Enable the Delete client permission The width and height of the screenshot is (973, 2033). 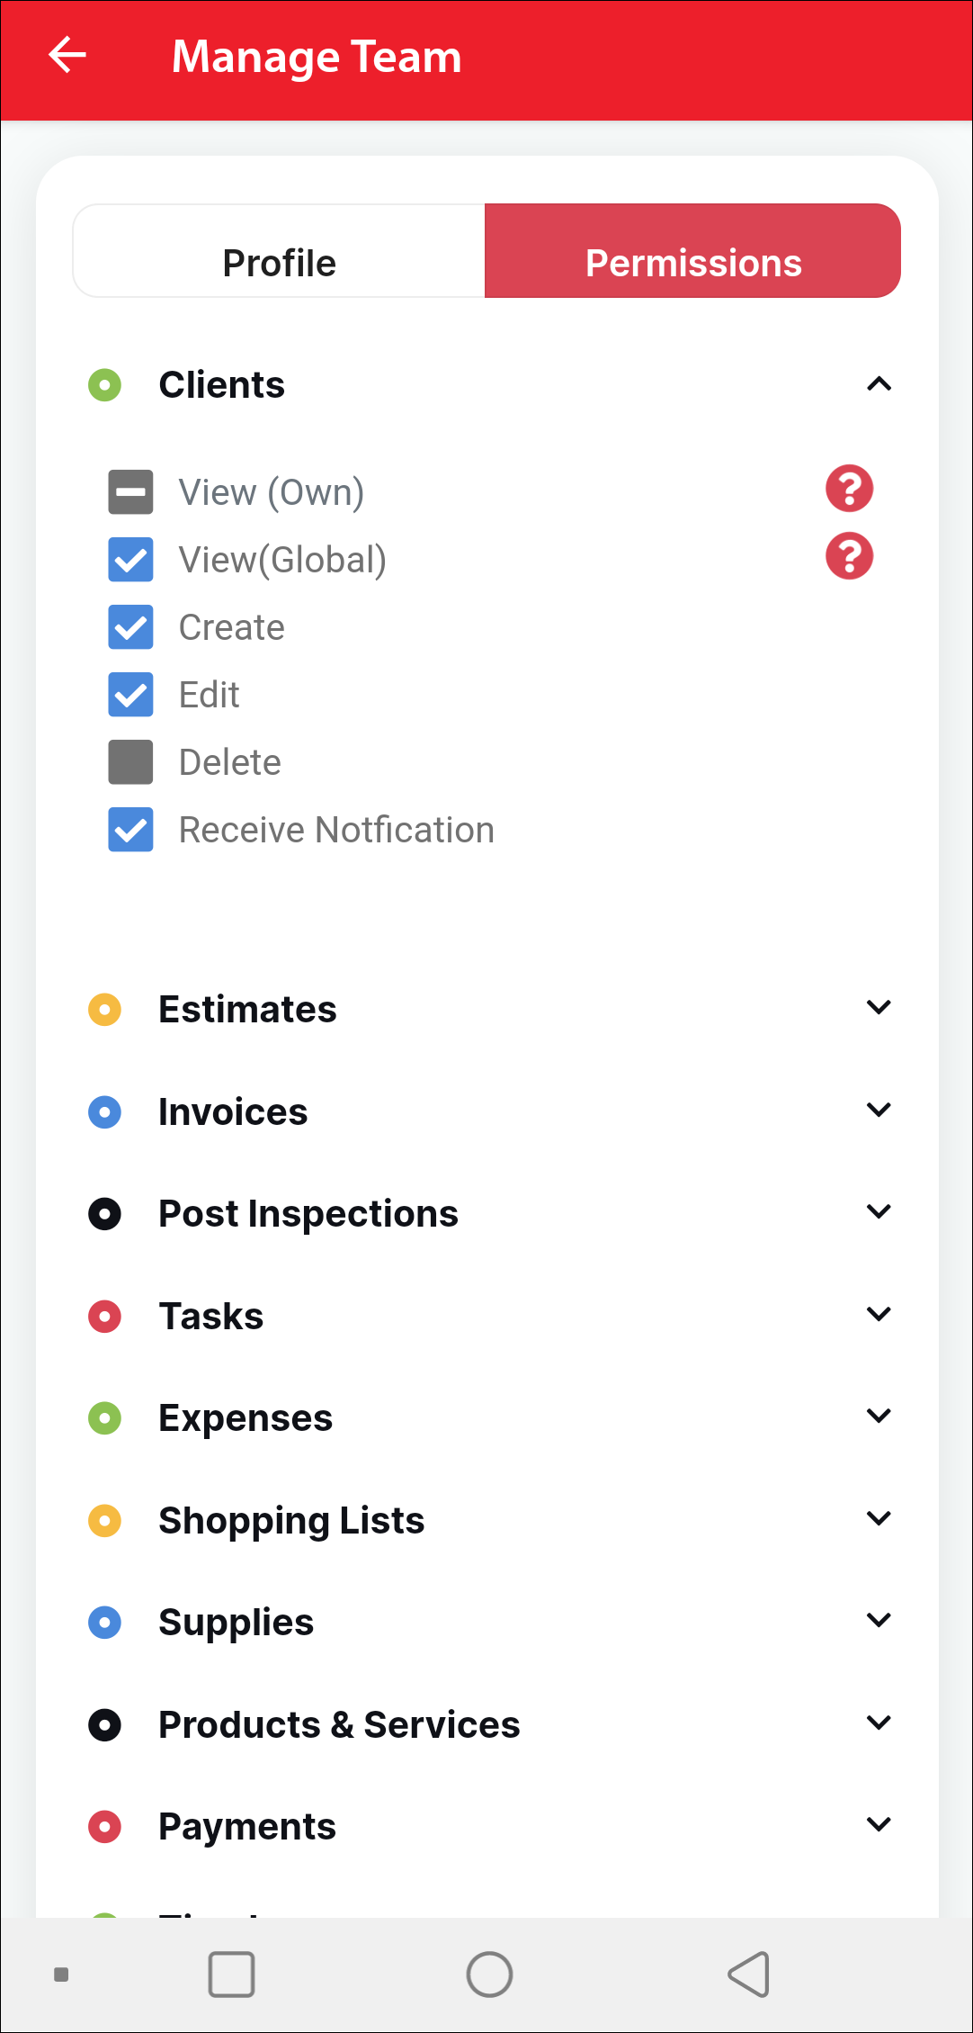pyautogui.click(x=131, y=762)
